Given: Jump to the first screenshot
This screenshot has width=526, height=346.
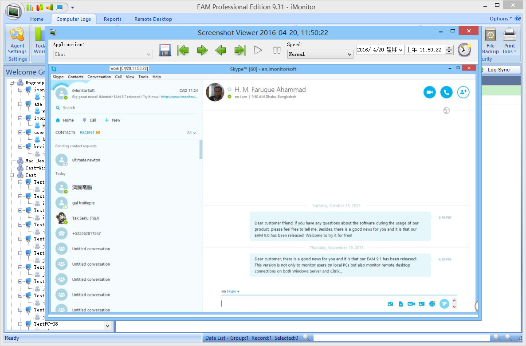Looking at the screenshot, I should (183, 50).
